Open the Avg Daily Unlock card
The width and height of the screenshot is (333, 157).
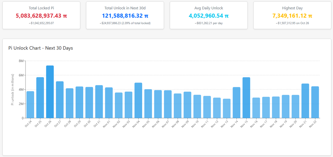tap(209, 15)
